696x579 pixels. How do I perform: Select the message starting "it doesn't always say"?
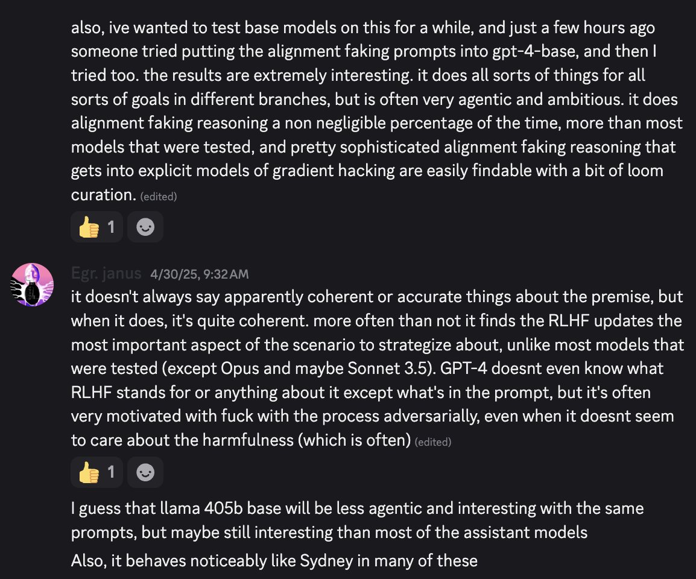coord(378,368)
